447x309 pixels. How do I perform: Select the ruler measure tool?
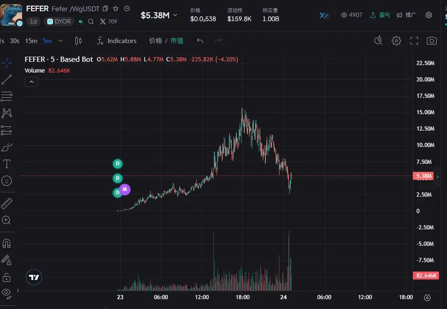click(x=7, y=204)
